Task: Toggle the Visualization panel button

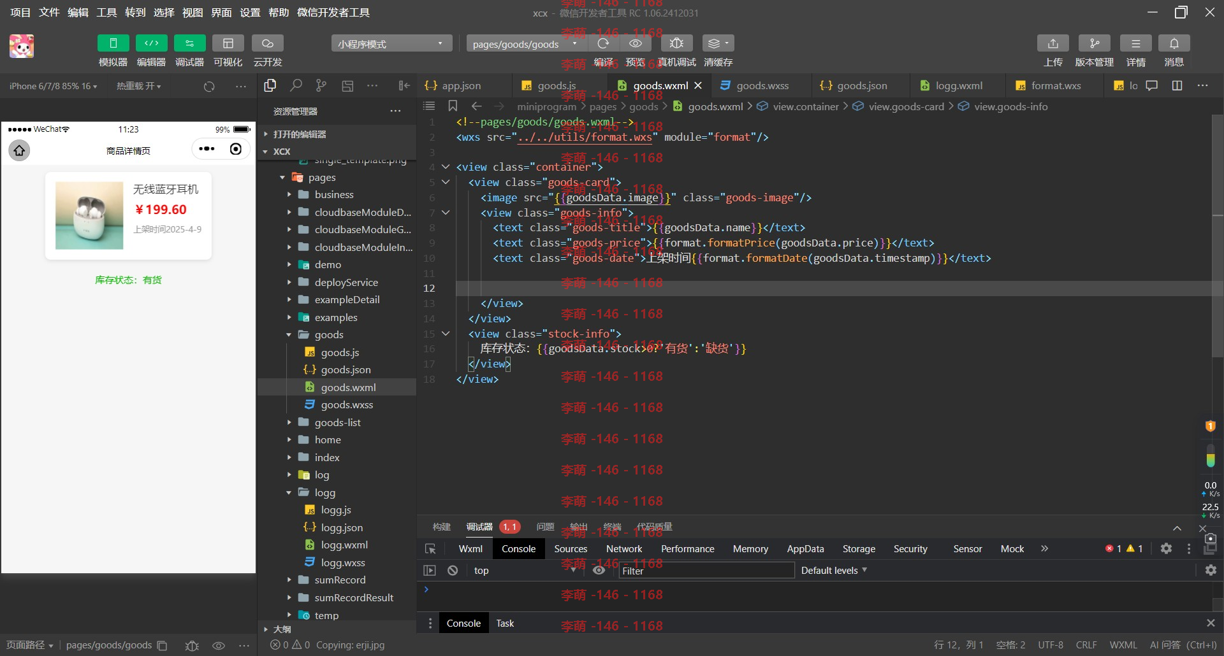Action: [x=228, y=43]
